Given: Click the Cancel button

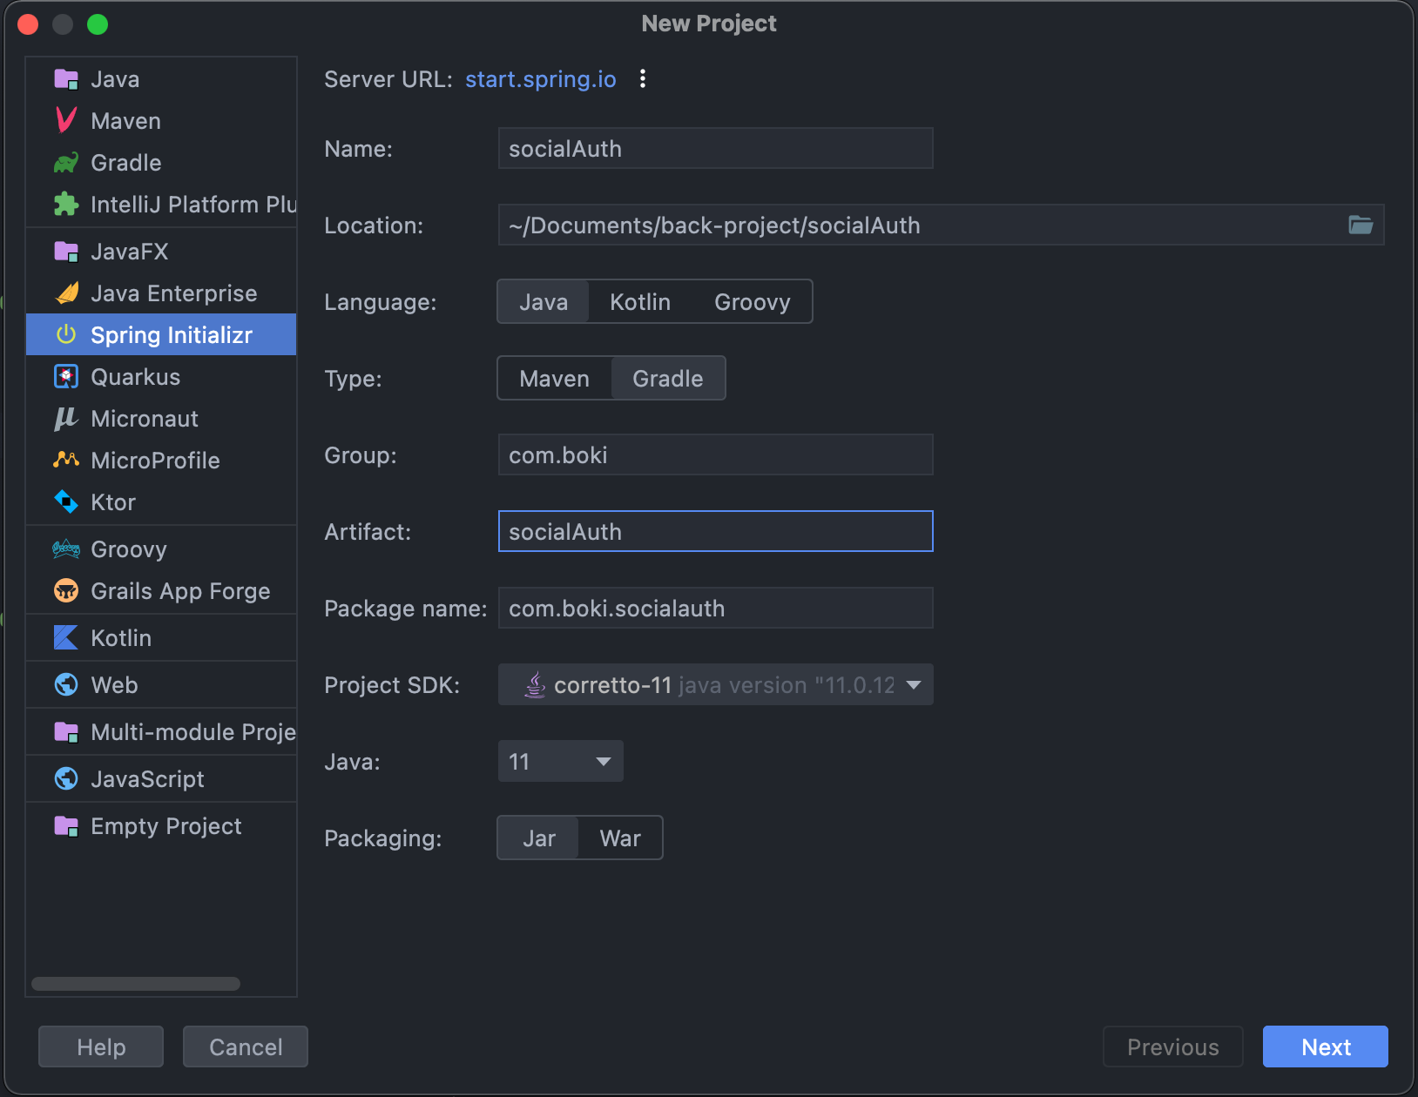Looking at the screenshot, I should 246,1047.
